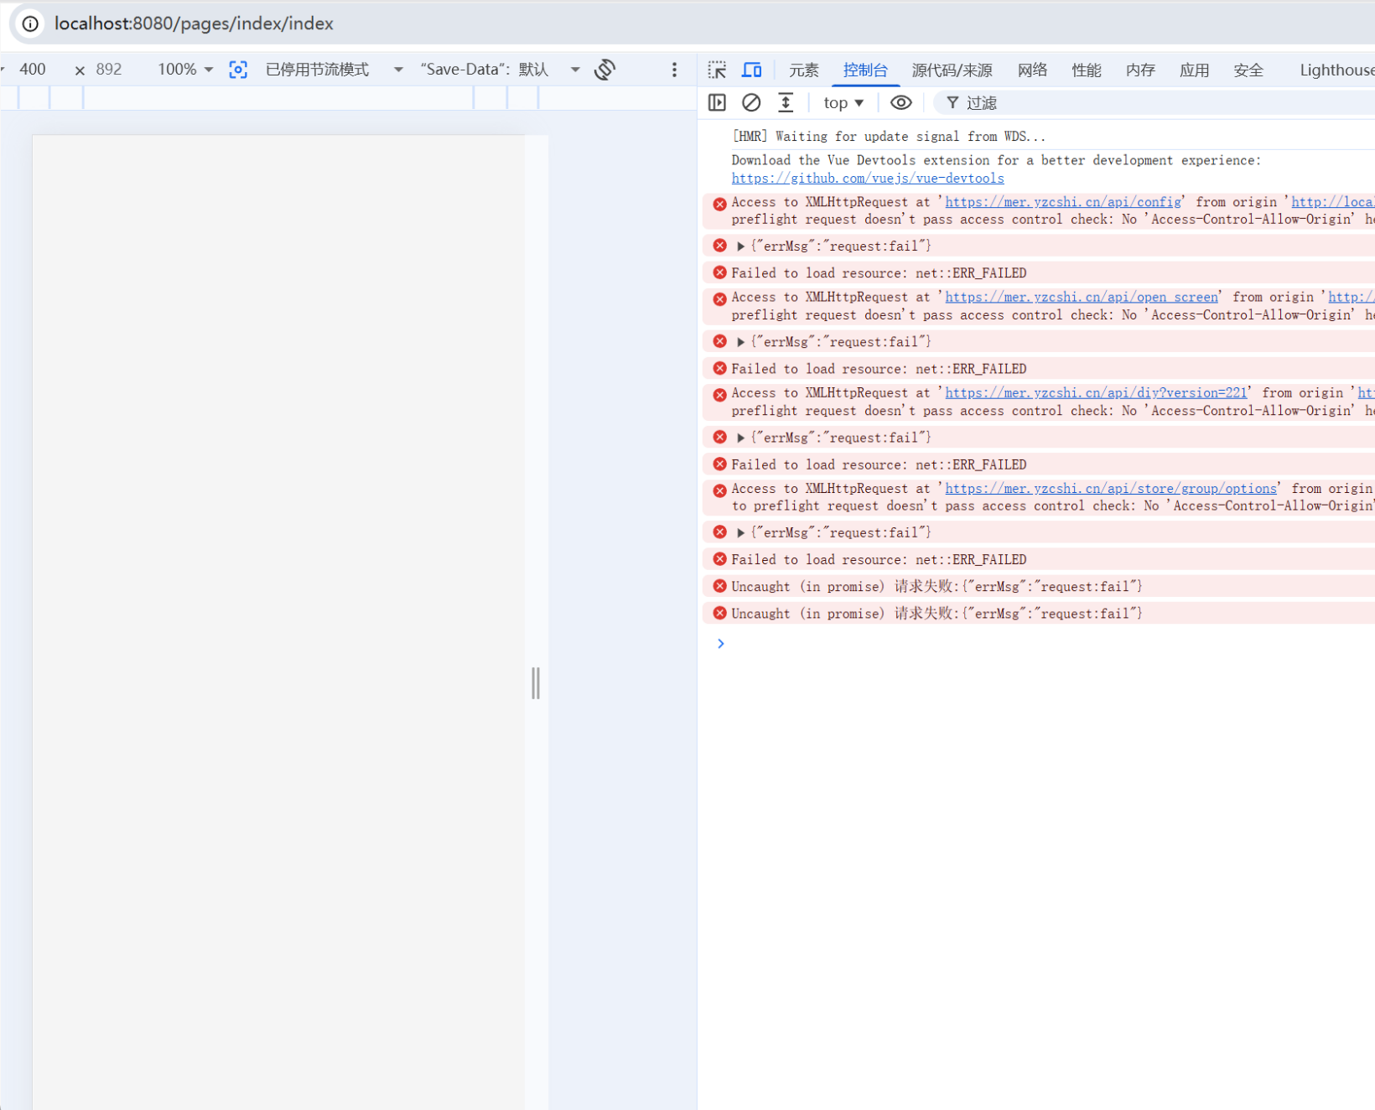Click the x separator between width and height

pos(80,70)
